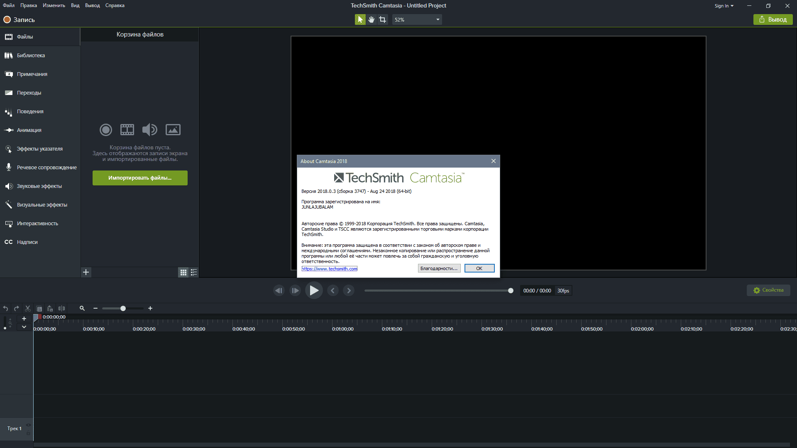797x448 pixels.
Task: Click the redo arrow in timeline toolbar
Action: 16,309
